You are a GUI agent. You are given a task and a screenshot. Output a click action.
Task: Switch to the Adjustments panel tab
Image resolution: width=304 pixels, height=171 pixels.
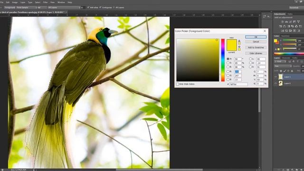tap(280, 14)
